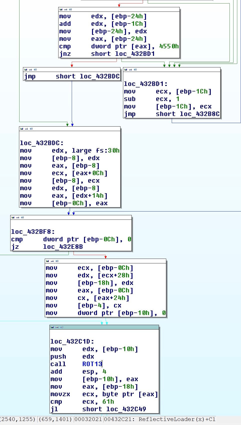
Task: Click rightmost title icon on loc_432C1D block
Action: click(x=62, y=327)
